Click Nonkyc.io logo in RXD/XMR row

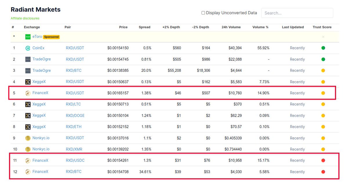(x=28, y=149)
